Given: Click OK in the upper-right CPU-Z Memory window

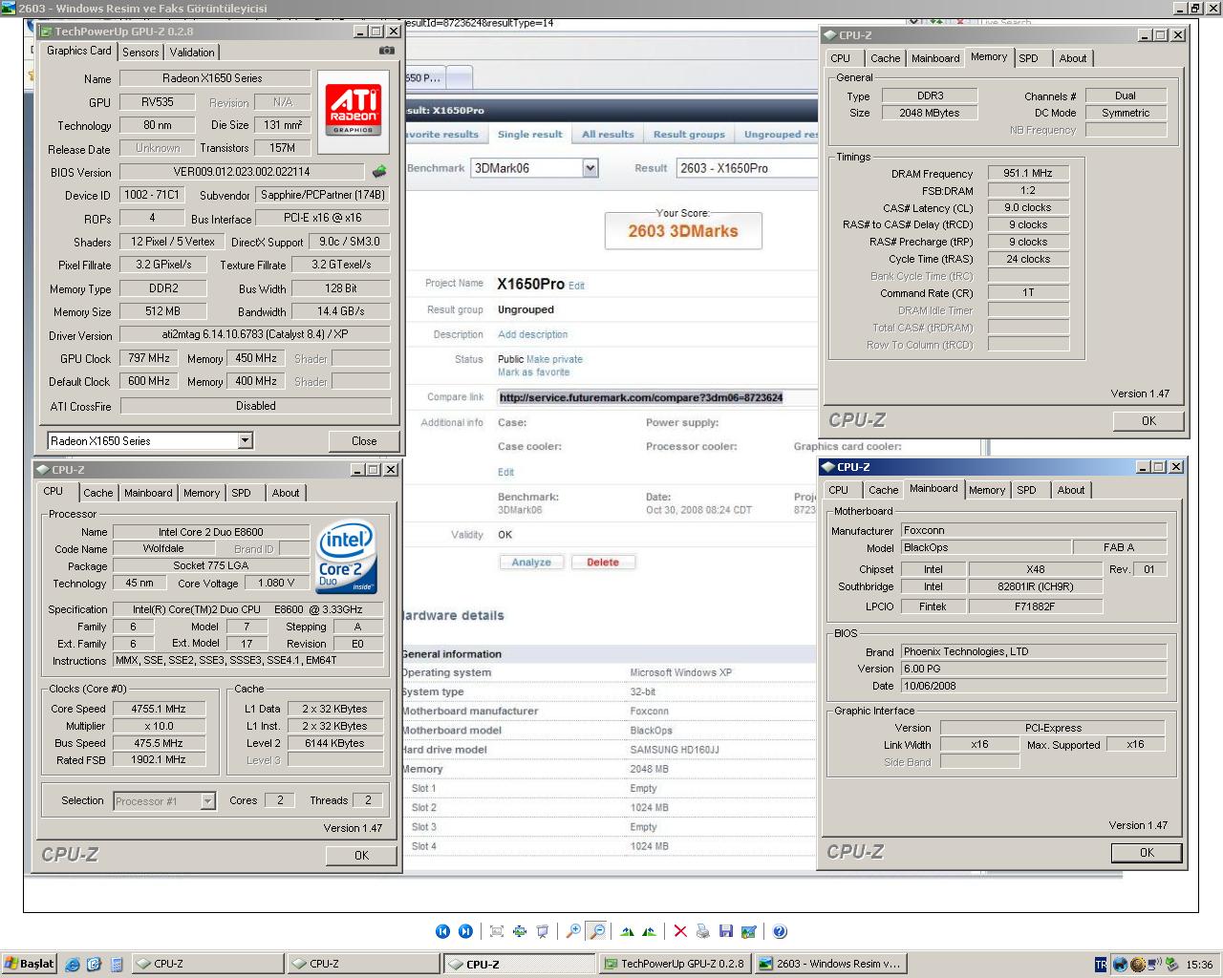Looking at the screenshot, I should click(1148, 421).
